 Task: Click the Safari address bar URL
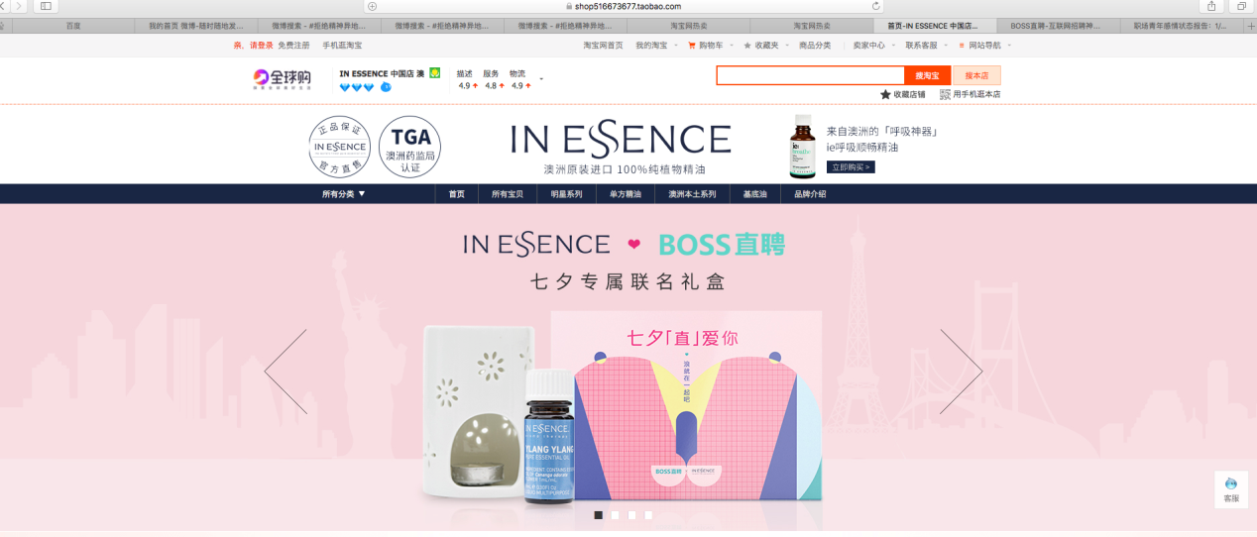(628, 6)
